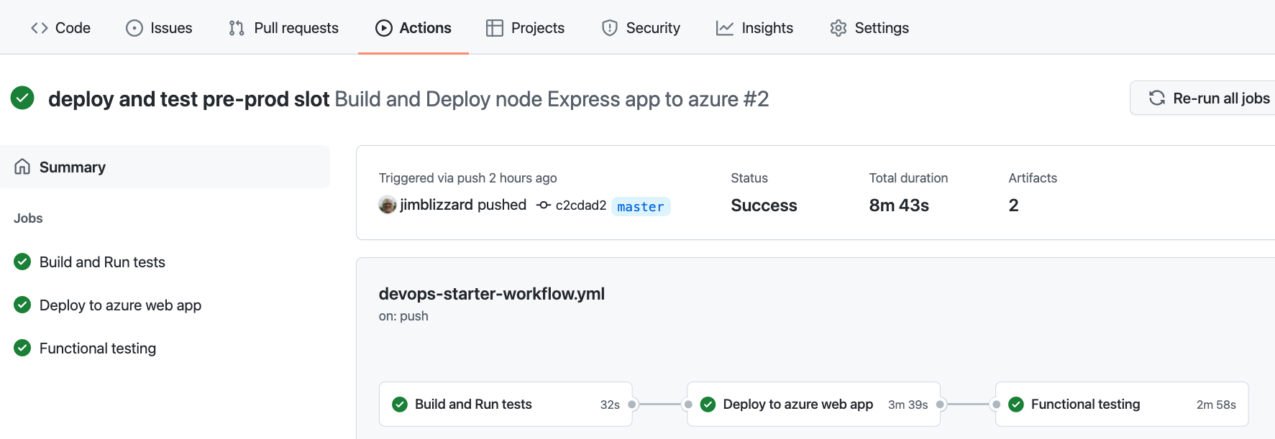The width and height of the screenshot is (1275, 439).
Task: Open the master branch label
Action: 641,207
